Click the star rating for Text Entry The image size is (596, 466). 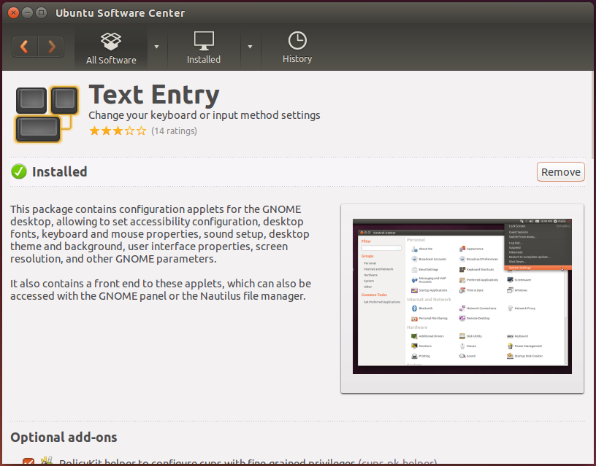[118, 131]
